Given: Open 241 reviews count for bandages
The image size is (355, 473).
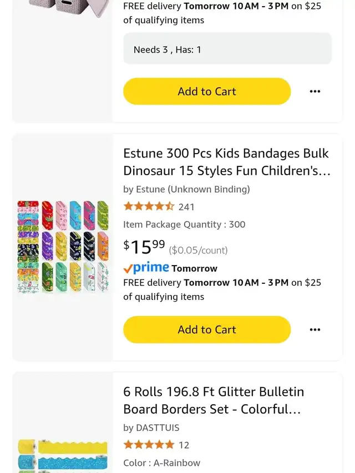Looking at the screenshot, I should (x=186, y=207).
